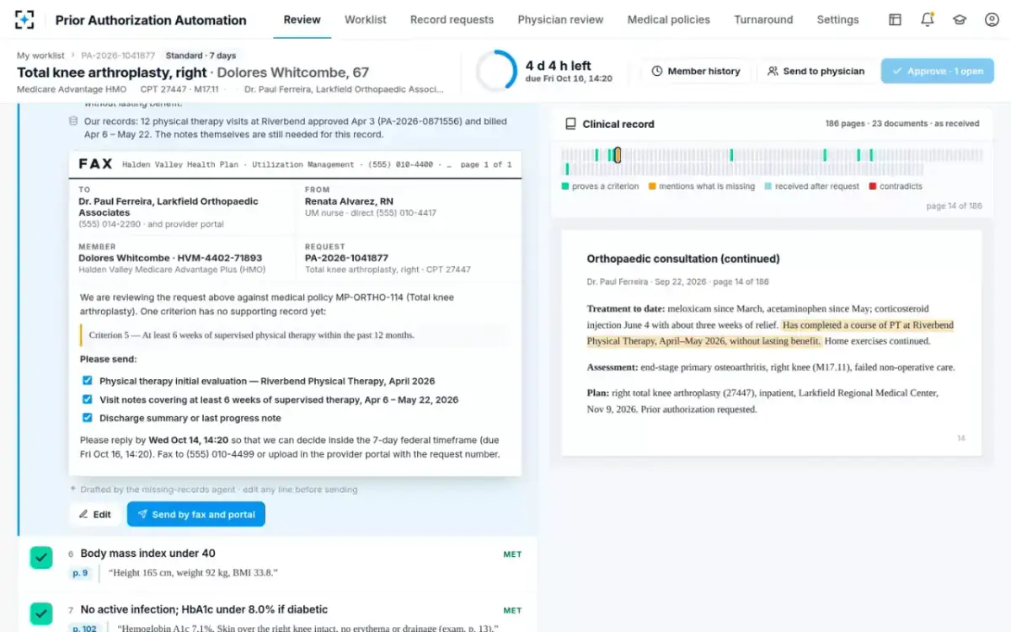The image size is (1011, 632).
Task: Click the red 'contradicts' legend swatch
Action: click(x=873, y=186)
